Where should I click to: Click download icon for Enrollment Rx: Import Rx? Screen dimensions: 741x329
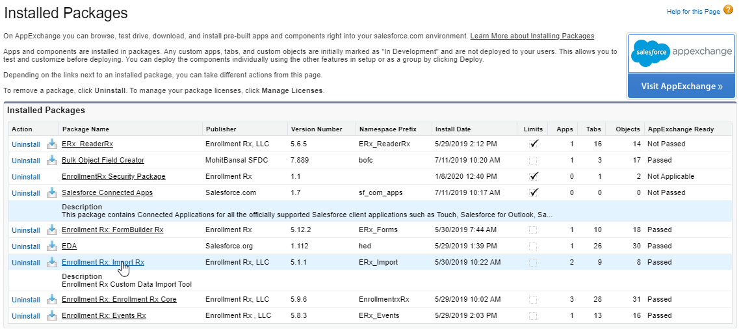(x=52, y=262)
